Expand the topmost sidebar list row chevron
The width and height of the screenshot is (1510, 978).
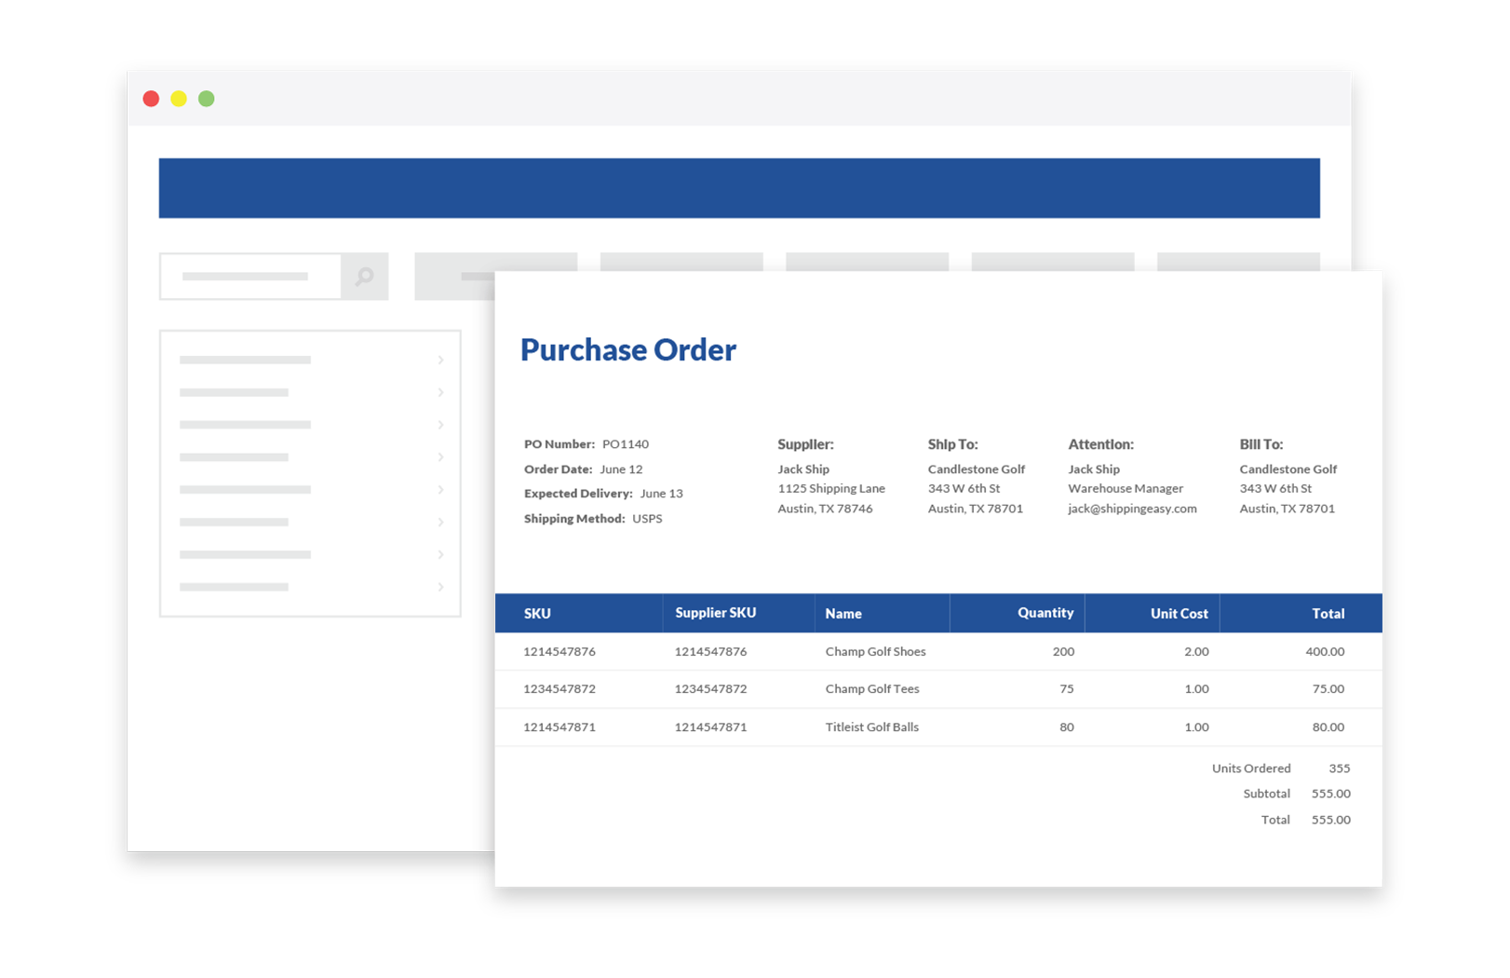pos(440,360)
